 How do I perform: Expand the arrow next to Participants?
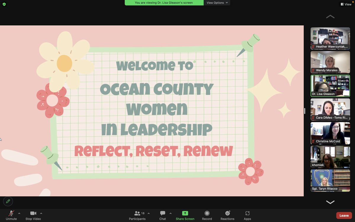coord(149,213)
